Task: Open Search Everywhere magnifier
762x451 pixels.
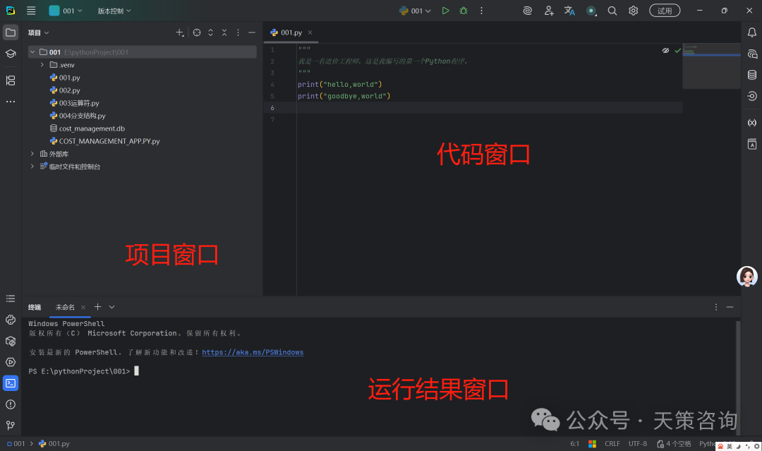Action: click(612, 11)
